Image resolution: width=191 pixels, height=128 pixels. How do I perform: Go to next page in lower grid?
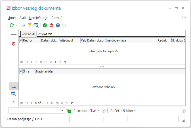point(53,103)
